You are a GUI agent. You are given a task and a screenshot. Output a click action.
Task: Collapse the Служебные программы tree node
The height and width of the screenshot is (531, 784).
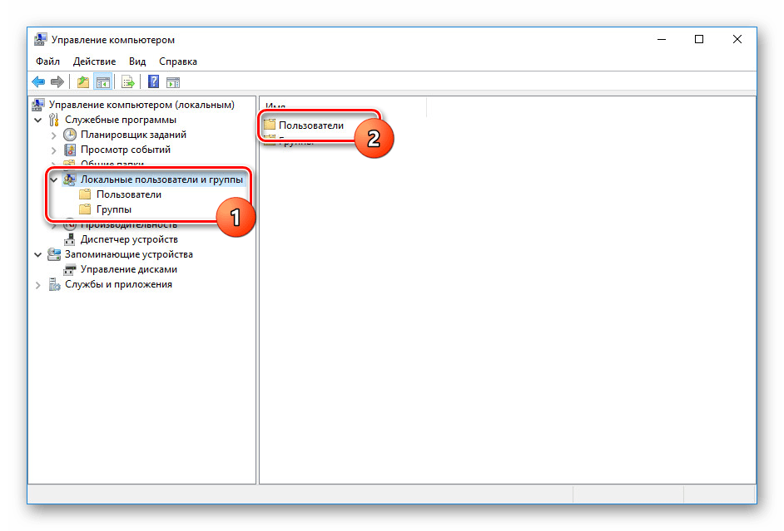pyautogui.click(x=38, y=120)
